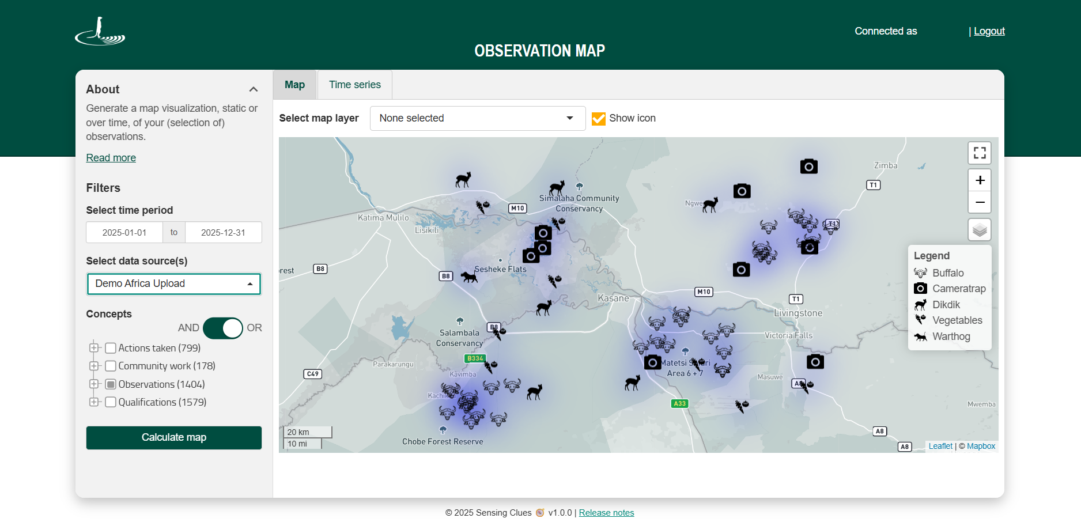Expand the Actions taken tree node
This screenshot has height=522, width=1081.
coord(94,347)
